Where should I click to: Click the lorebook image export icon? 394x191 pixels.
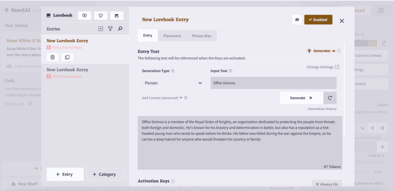click(x=117, y=15)
